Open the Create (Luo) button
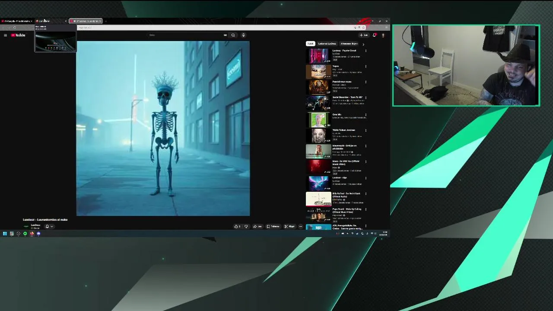553x311 pixels. [x=364, y=35]
